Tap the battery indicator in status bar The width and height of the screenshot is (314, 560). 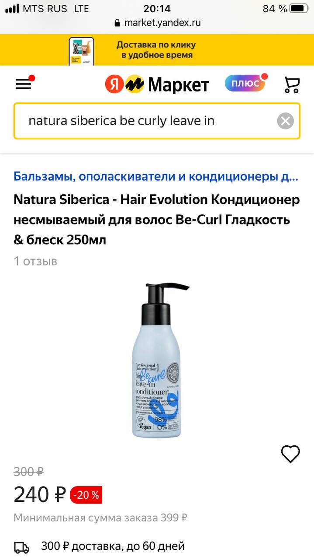299,8
